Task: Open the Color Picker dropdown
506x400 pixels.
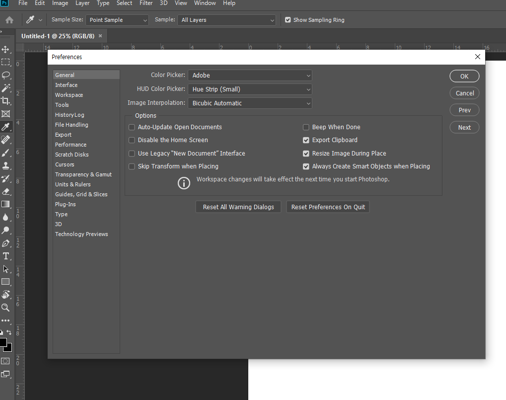Action: pyautogui.click(x=250, y=75)
